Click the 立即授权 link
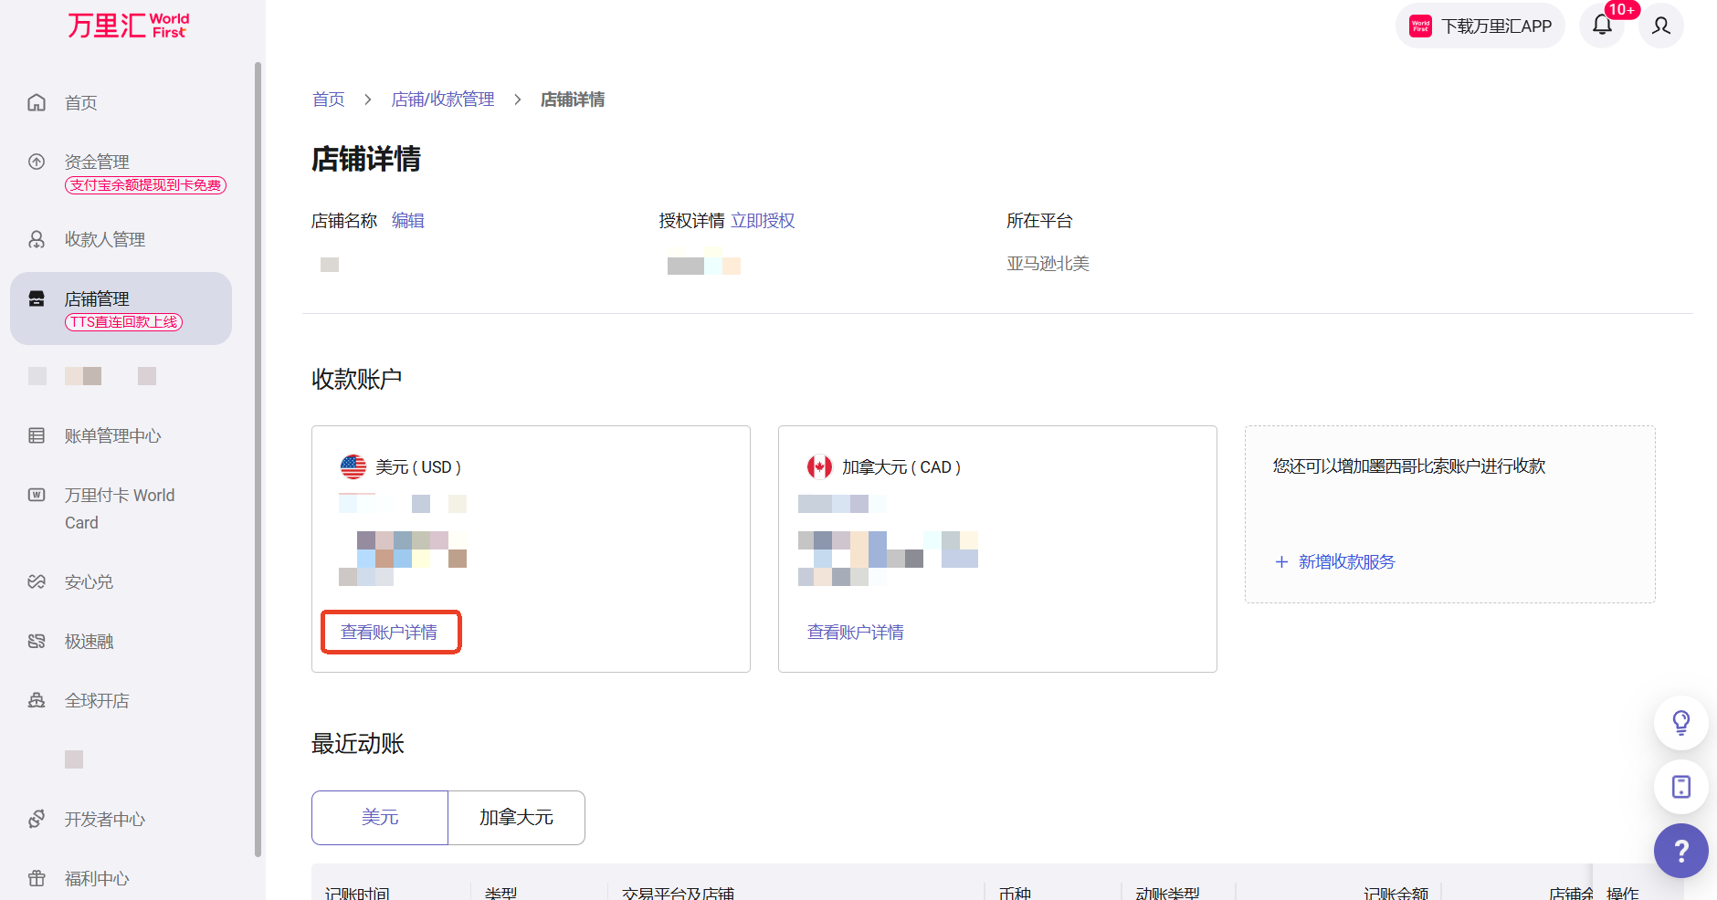Image resolution: width=1717 pixels, height=900 pixels. [x=763, y=221]
